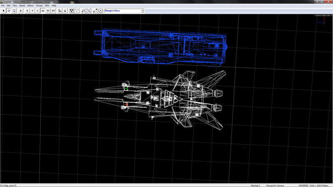Open the Speed menu

point(22,5)
